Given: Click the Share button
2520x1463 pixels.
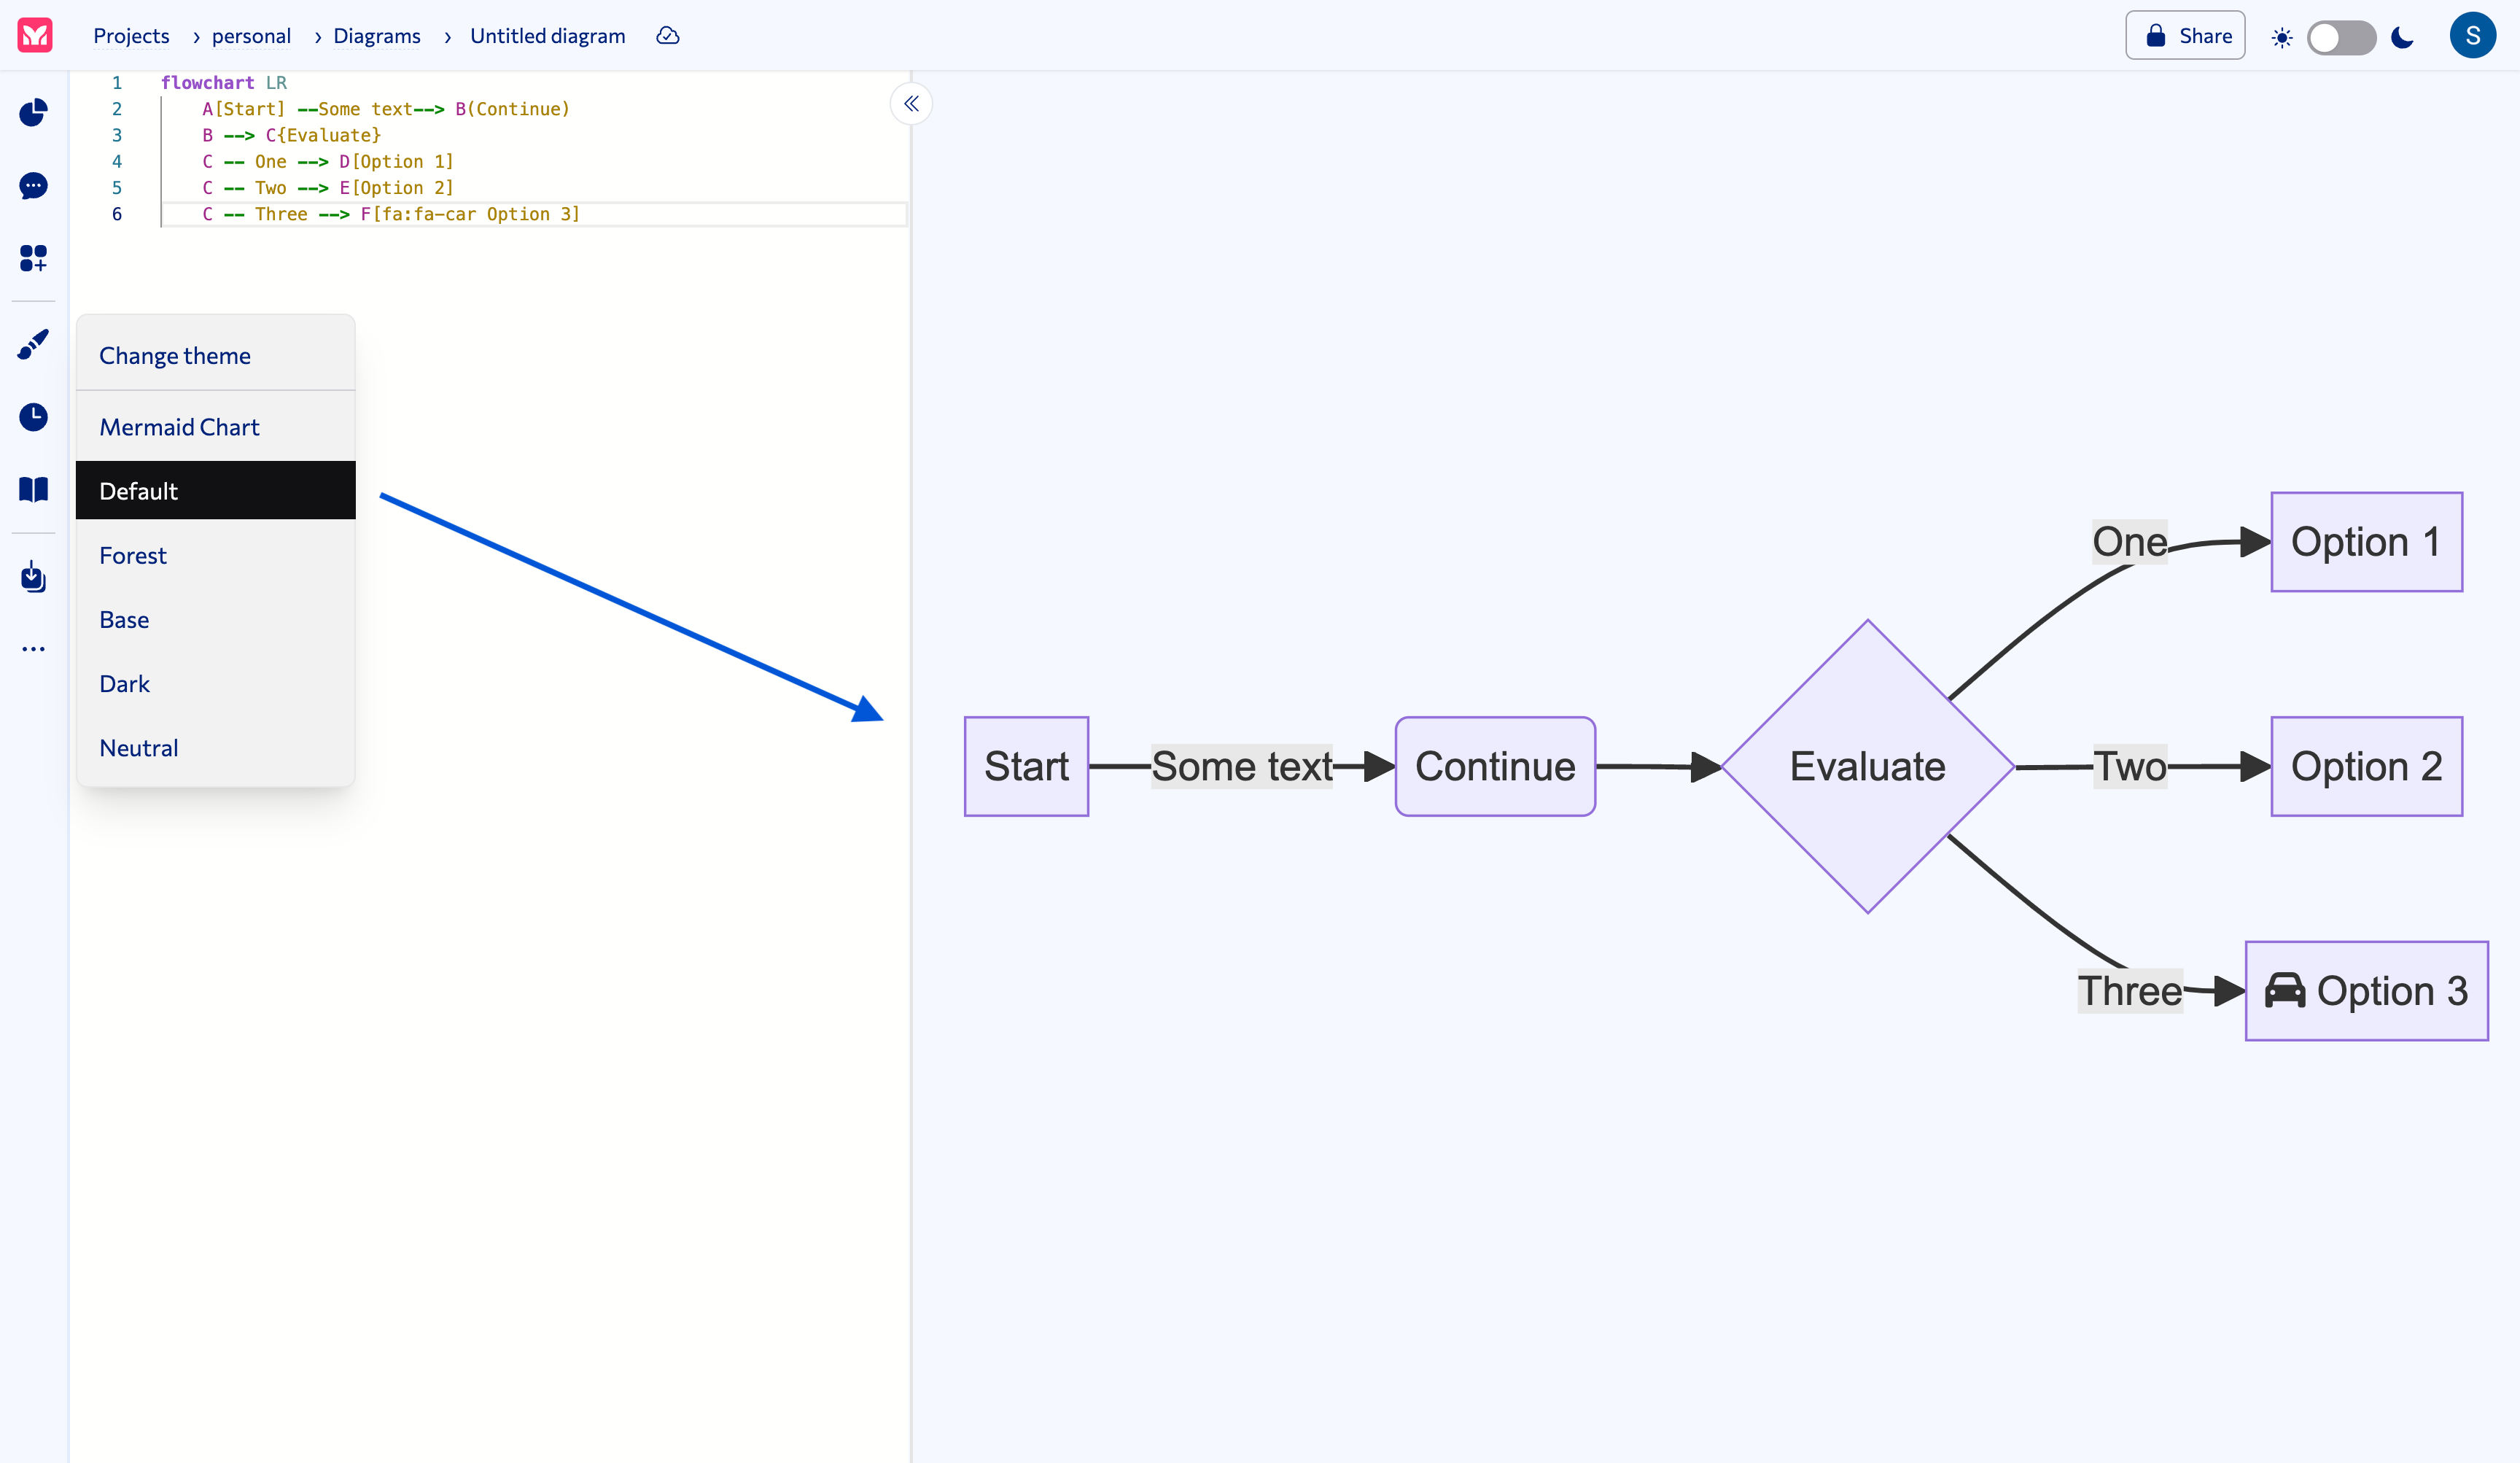Looking at the screenshot, I should click(2185, 36).
